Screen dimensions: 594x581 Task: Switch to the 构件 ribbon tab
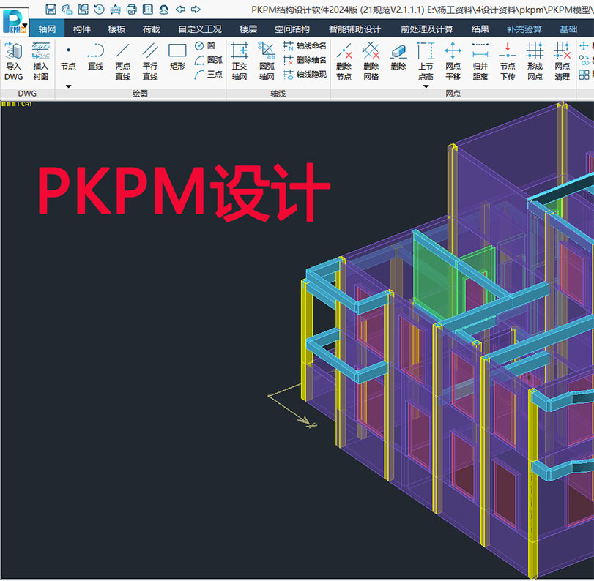[x=82, y=29]
